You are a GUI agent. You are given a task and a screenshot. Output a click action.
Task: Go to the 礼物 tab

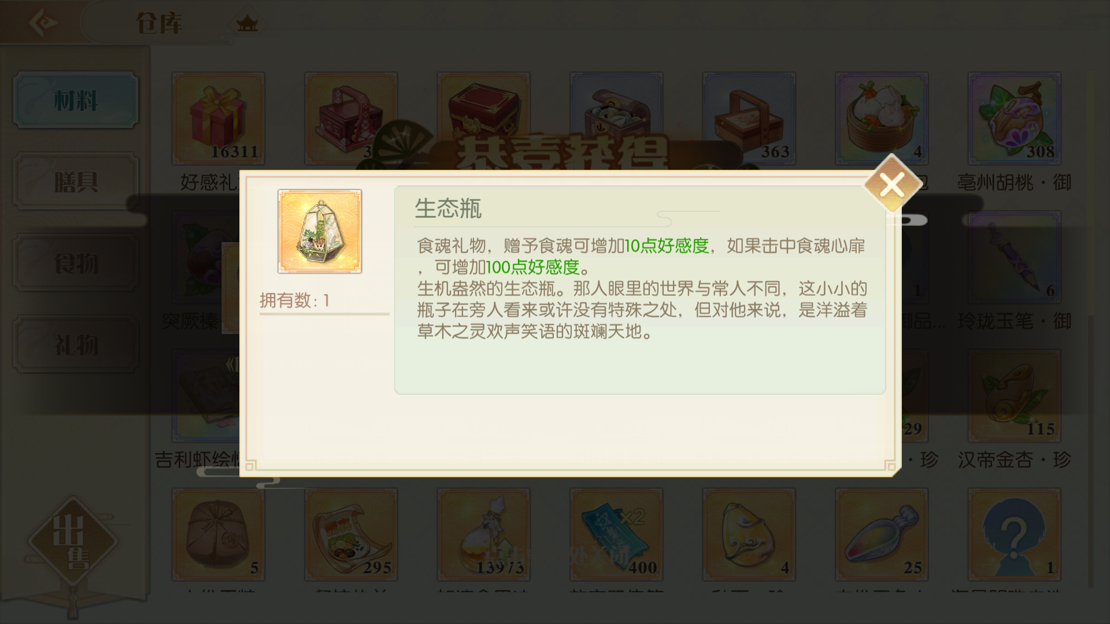pos(76,344)
